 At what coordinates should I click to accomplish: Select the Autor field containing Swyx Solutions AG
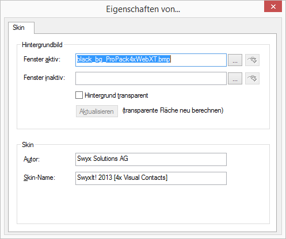click(151, 159)
